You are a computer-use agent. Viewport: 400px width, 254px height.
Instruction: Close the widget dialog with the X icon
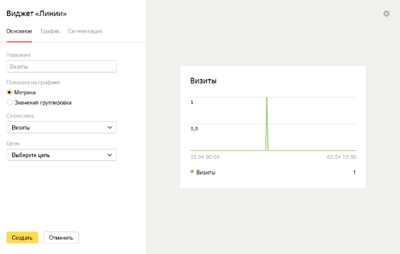(387, 13)
